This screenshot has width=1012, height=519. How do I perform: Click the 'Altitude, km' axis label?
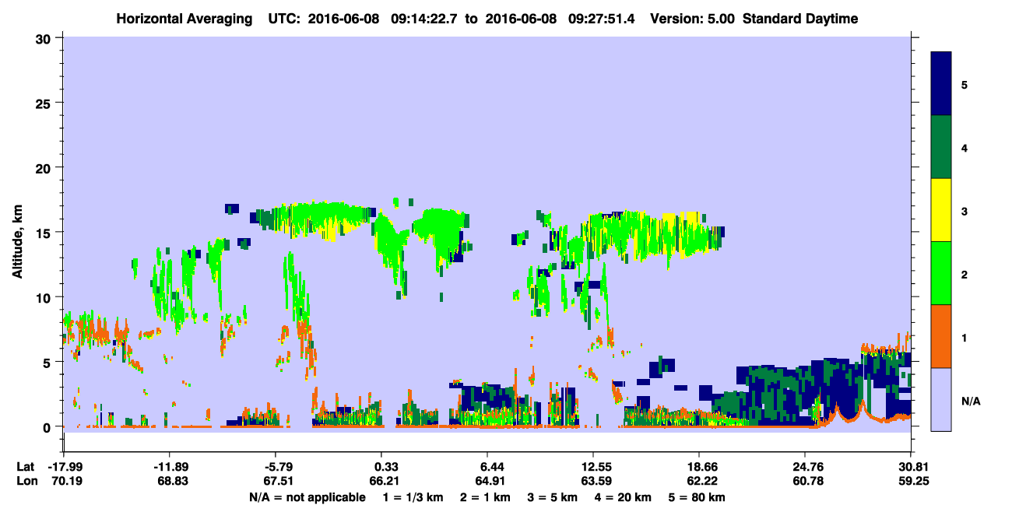[17, 244]
